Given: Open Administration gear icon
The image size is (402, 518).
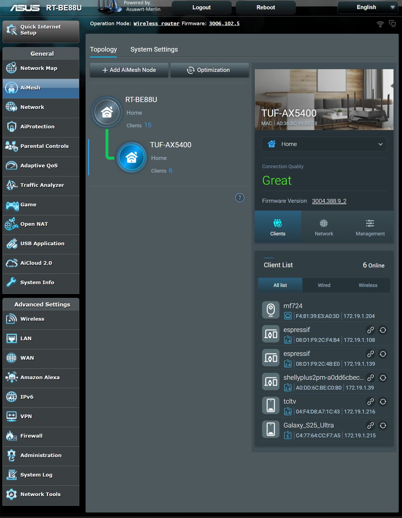Looking at the screenshot, I should [11, 455].
